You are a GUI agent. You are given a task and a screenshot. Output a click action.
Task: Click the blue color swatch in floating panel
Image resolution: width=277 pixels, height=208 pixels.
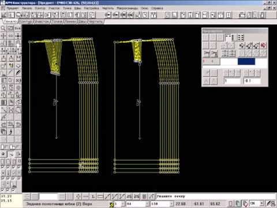point(246,62)
